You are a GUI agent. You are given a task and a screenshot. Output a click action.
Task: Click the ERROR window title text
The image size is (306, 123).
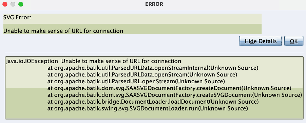point(154,4)
